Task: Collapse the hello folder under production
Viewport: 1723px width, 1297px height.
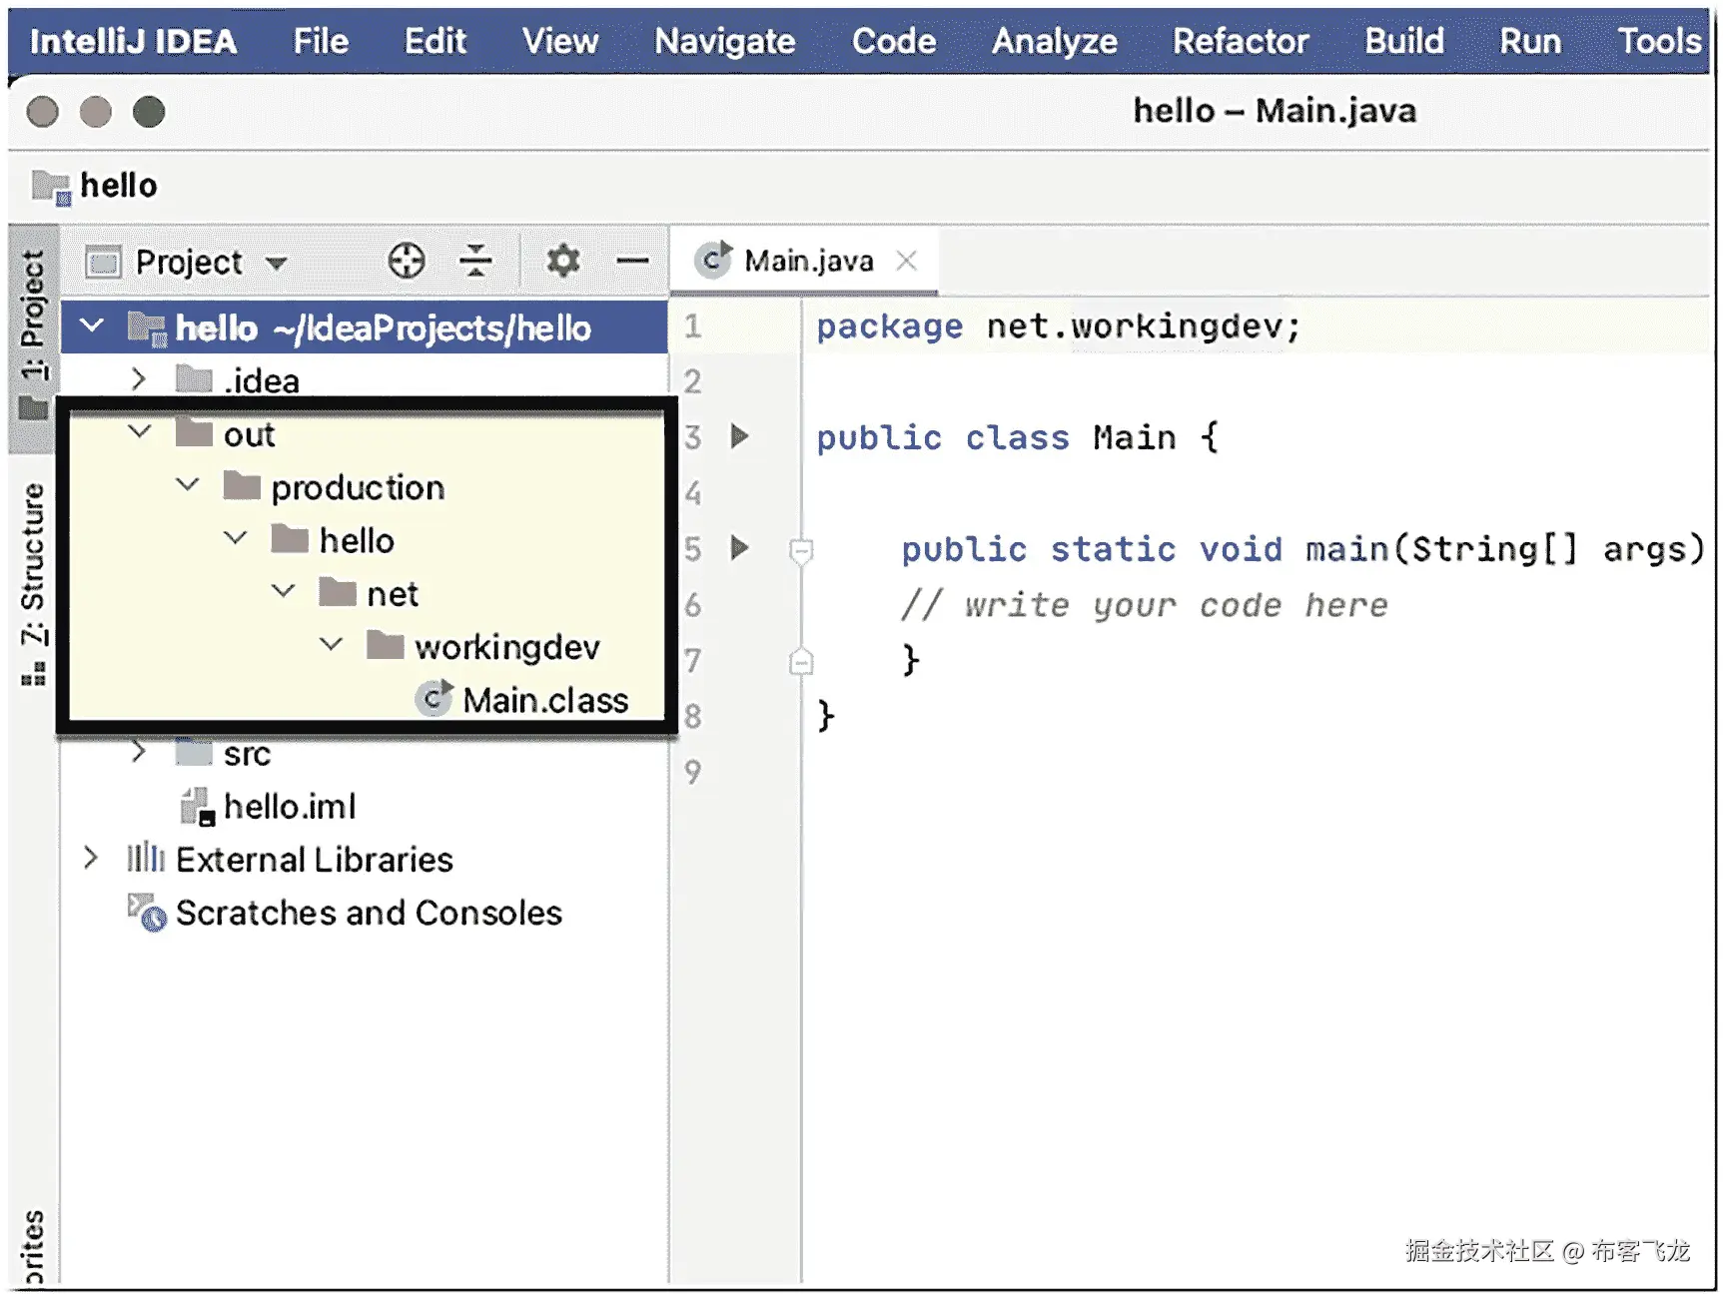Action: [x=236, y=539]
